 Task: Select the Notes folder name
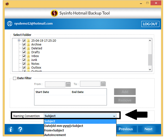tap(35, 64)
